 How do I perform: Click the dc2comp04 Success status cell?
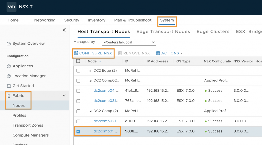[214, 91]
